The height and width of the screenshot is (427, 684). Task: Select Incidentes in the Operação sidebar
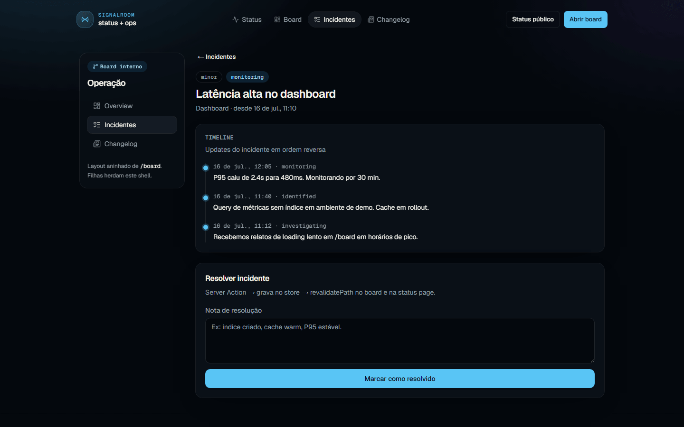(132, 125)
